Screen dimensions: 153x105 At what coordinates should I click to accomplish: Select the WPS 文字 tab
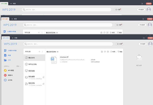tap(6, 38)
